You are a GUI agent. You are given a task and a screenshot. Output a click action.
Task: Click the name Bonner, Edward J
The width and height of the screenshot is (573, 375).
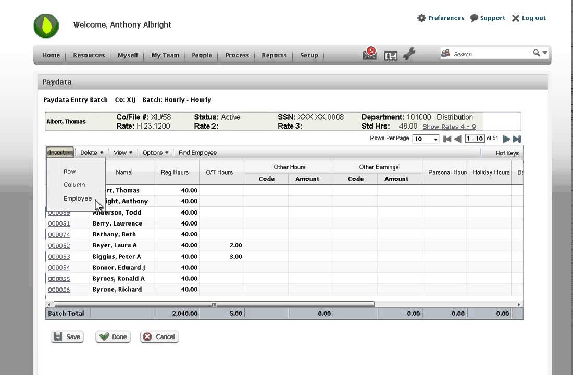(x=119, y=267)
